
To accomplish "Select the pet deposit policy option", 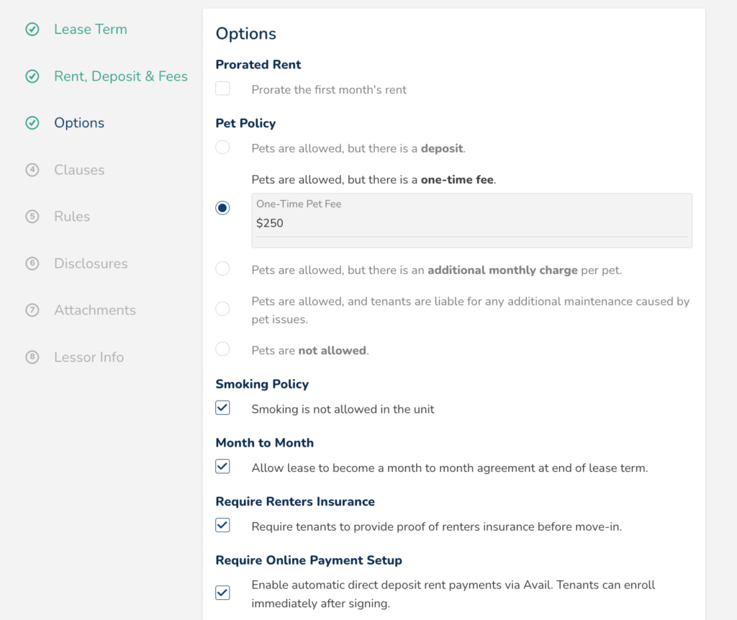I will pos(222,147).
